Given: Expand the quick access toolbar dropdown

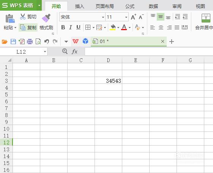Looking at the screenshot, I should click(x=66, y=42).
